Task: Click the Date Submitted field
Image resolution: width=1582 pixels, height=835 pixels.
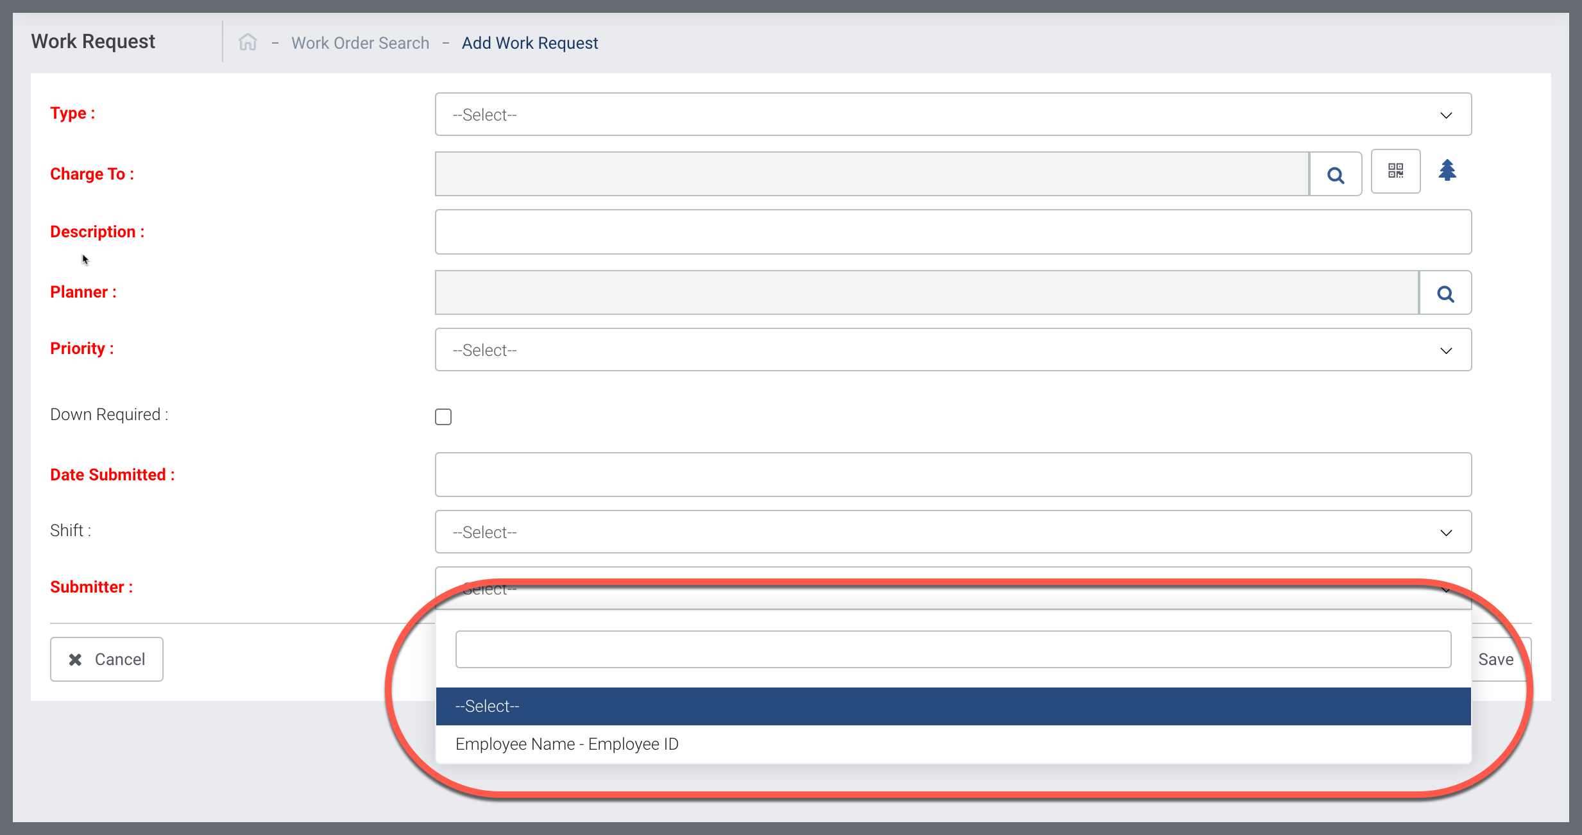Action: point(953,475)
